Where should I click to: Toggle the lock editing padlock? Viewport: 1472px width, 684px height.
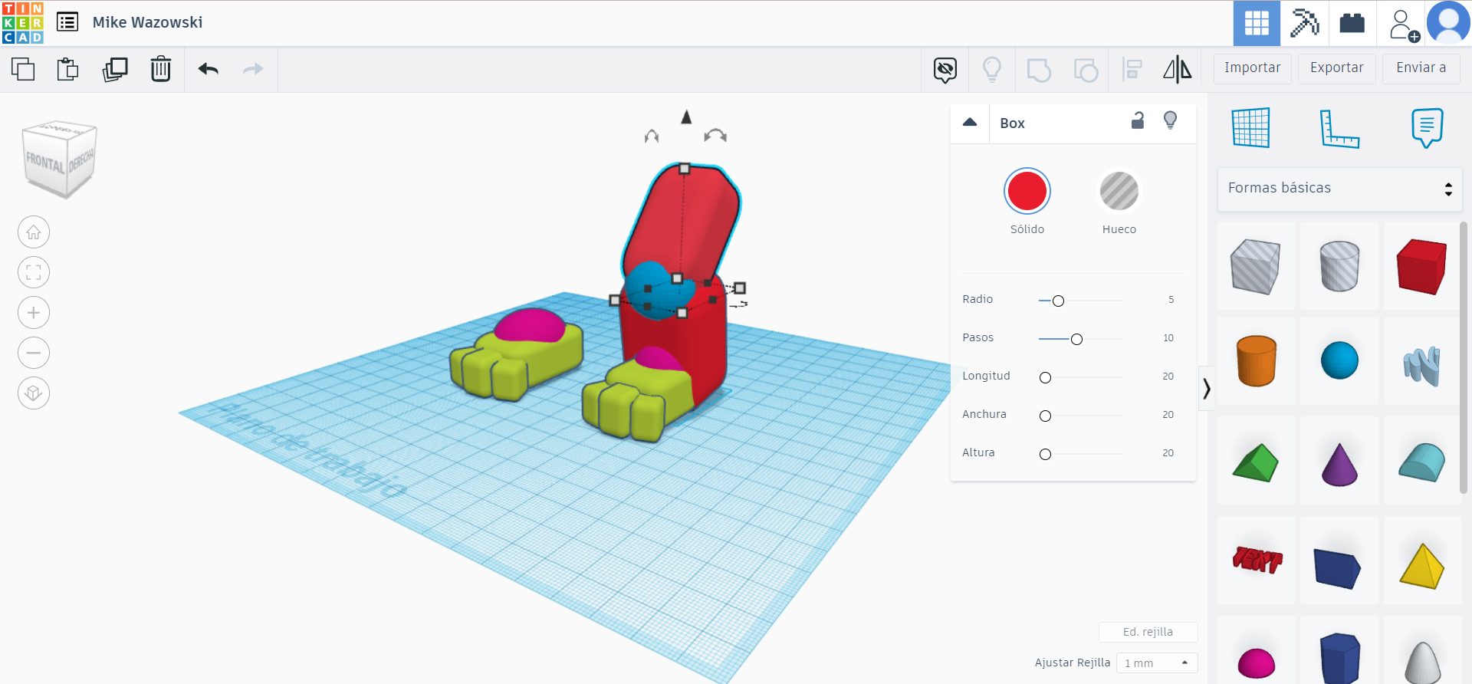[1138, 120]
